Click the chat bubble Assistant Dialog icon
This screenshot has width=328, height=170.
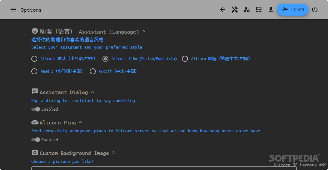[35, 91]
